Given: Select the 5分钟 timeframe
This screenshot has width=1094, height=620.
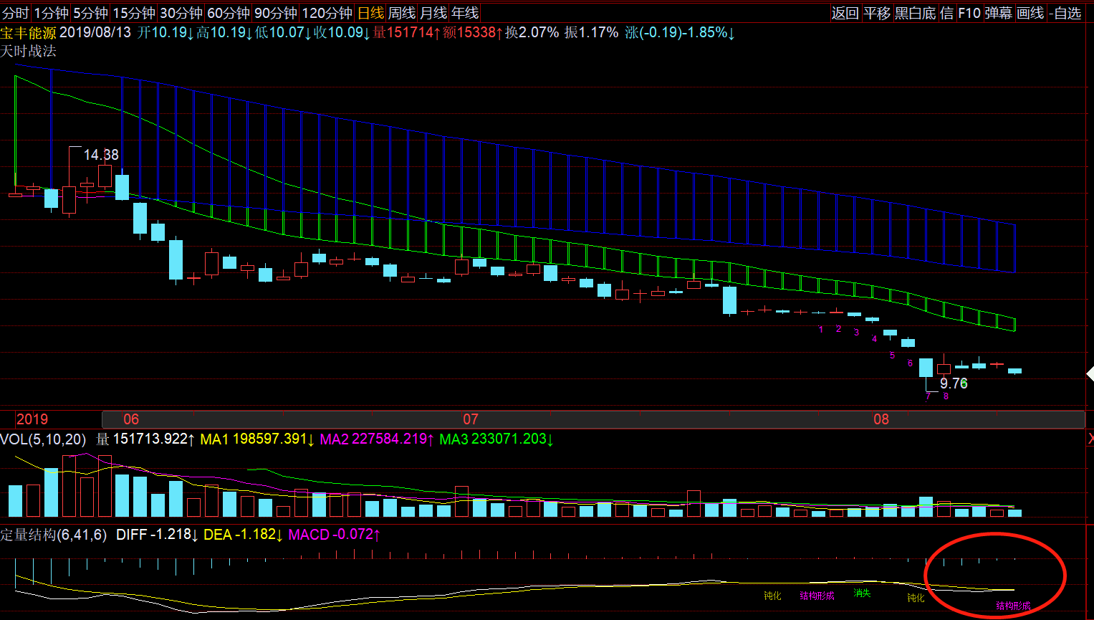Looking at the screenshot, I should (x=90, y=13).
